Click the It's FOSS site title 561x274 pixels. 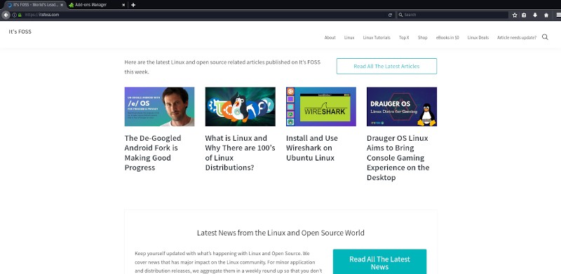(x=20, y=32)
